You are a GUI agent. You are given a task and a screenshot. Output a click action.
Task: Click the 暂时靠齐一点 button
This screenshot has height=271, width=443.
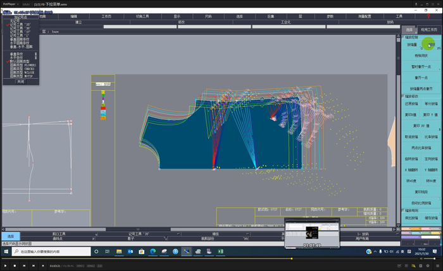tap(421, 67)
